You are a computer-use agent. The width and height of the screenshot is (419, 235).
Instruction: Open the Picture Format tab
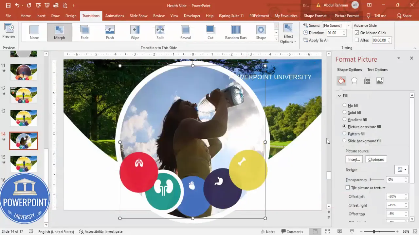click(x=347, y=16)
